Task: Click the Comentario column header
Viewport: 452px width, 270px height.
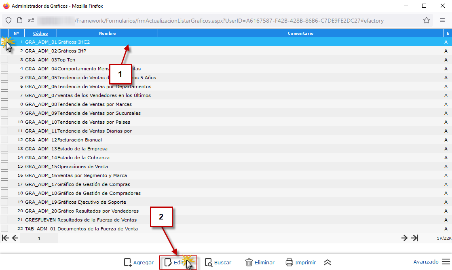Action: pyautogui.click(x=300, y=34)
